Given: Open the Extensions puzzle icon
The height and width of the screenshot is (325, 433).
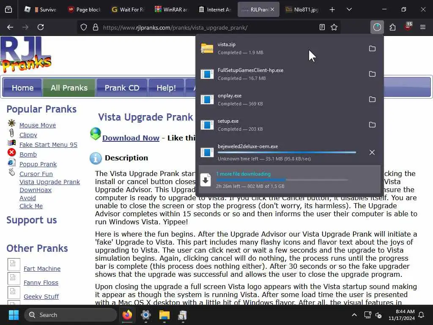Looking at the screenshot, I should [392, 27].
